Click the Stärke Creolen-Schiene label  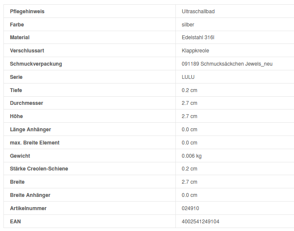click(x=39, y=169)
